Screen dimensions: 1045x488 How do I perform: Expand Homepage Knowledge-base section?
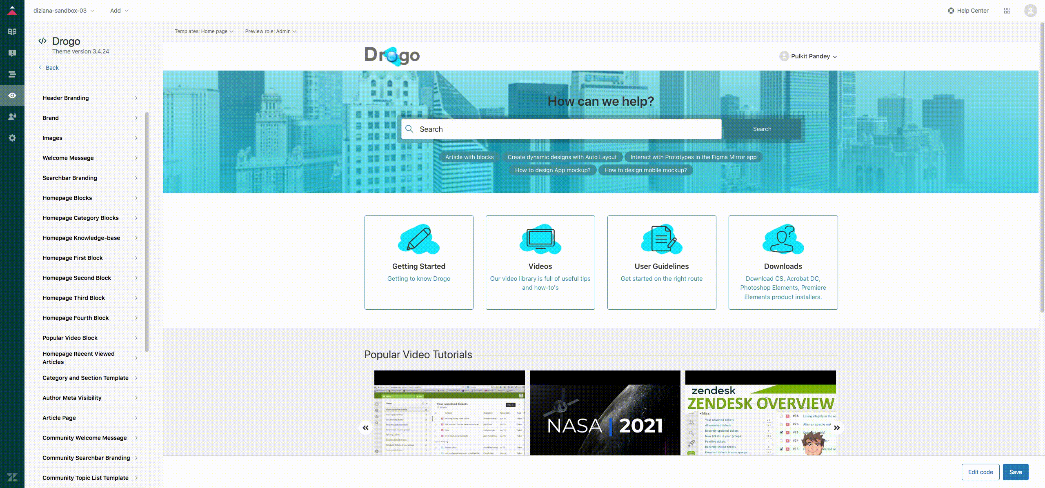click(90, 238)
